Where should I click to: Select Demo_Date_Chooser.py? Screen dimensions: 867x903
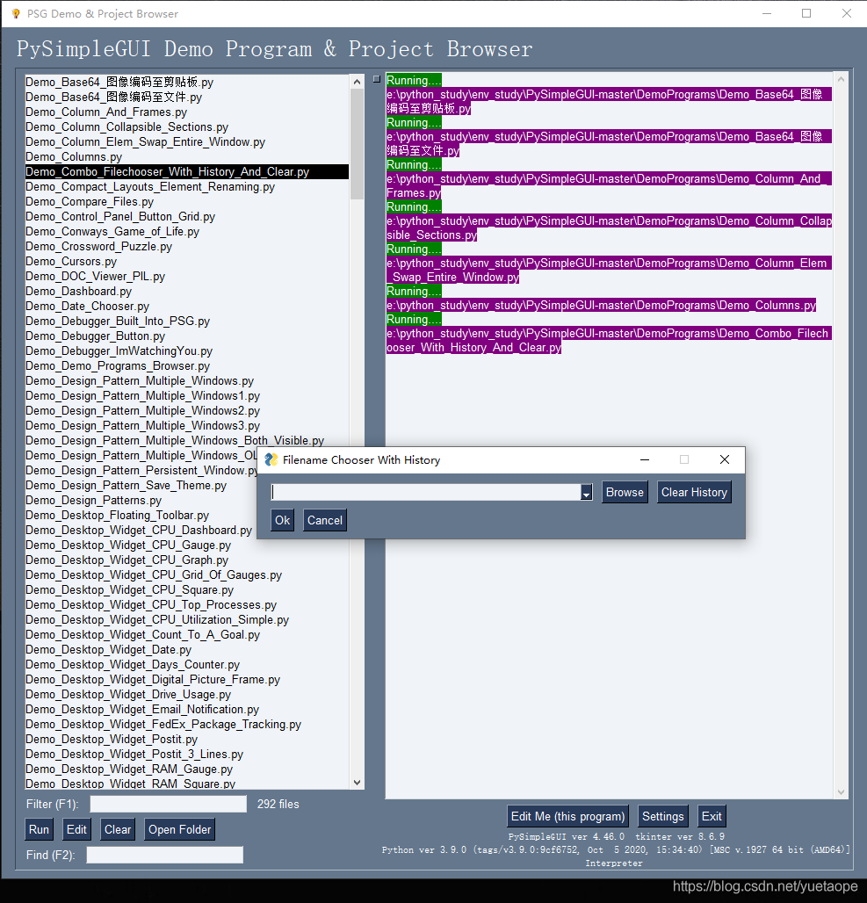point(186,307)
